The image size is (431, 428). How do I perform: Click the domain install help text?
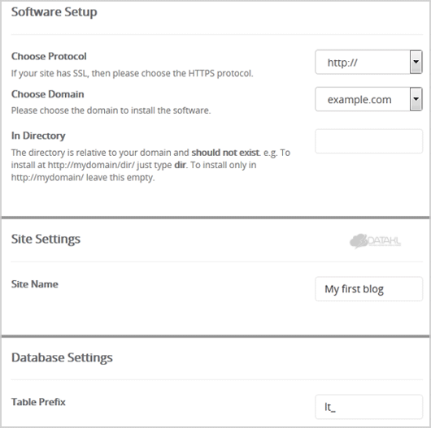111,110
